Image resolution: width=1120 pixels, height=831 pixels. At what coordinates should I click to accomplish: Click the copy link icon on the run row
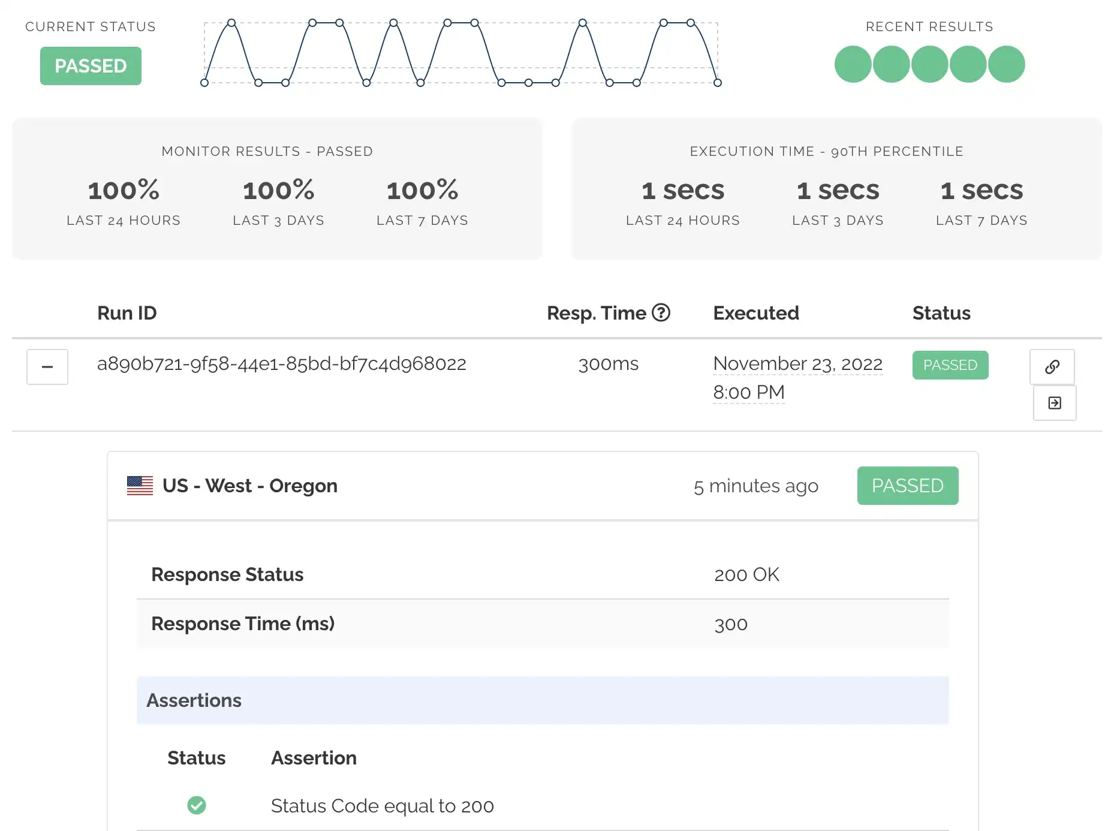[x=1052, y=366]
